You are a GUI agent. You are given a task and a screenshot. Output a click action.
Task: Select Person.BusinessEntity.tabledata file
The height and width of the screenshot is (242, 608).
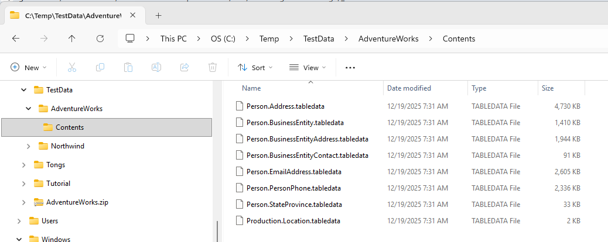[x=295, y=122]
